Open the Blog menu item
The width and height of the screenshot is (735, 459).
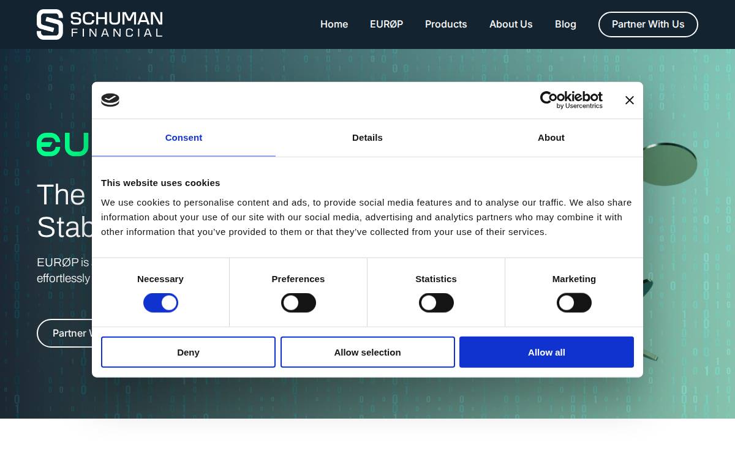pyautogui.click(x=565, y=24)
